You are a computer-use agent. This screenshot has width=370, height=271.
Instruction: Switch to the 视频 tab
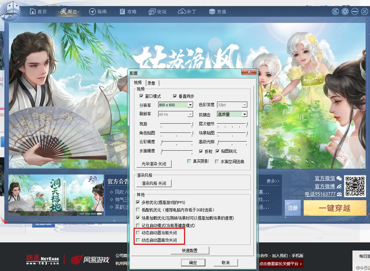(138, 83)
